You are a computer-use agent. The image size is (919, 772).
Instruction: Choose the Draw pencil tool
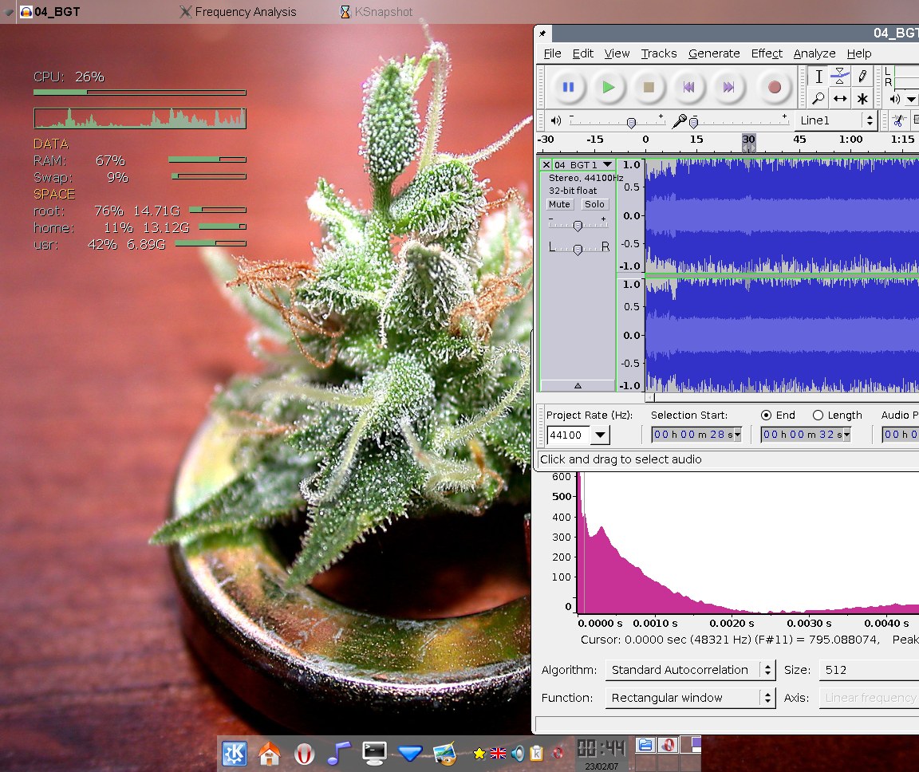(862, 77)
